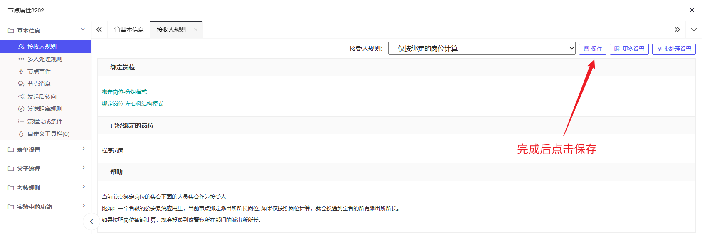Click the circle-x icon beside 发送阻塞规则

click(21, 109)
